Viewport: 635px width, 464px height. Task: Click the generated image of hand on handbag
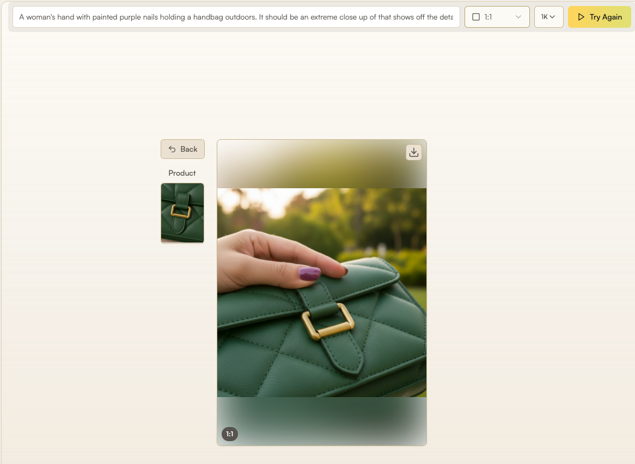(322, 293)
